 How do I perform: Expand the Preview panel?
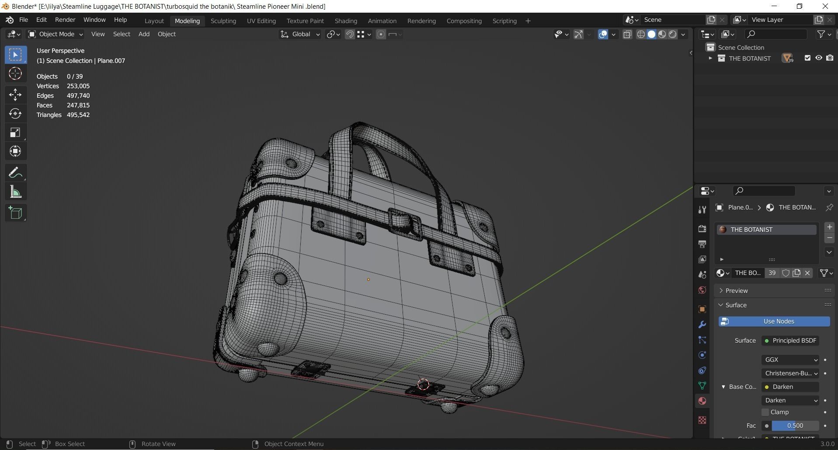click(721, 291)
